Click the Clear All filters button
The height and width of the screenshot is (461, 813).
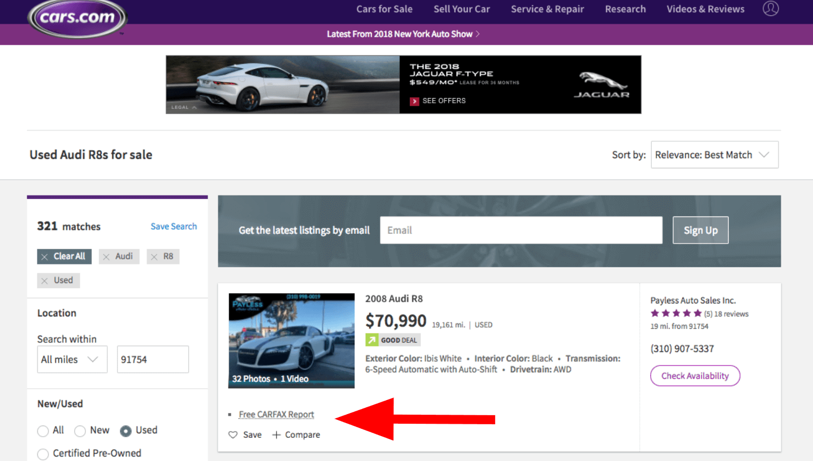(64, 256)
